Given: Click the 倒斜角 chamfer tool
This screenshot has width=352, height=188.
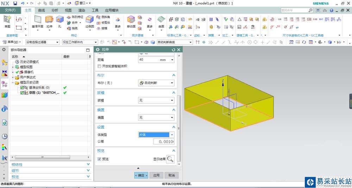Looking at the screenshot, I should [x=103, y=17].
